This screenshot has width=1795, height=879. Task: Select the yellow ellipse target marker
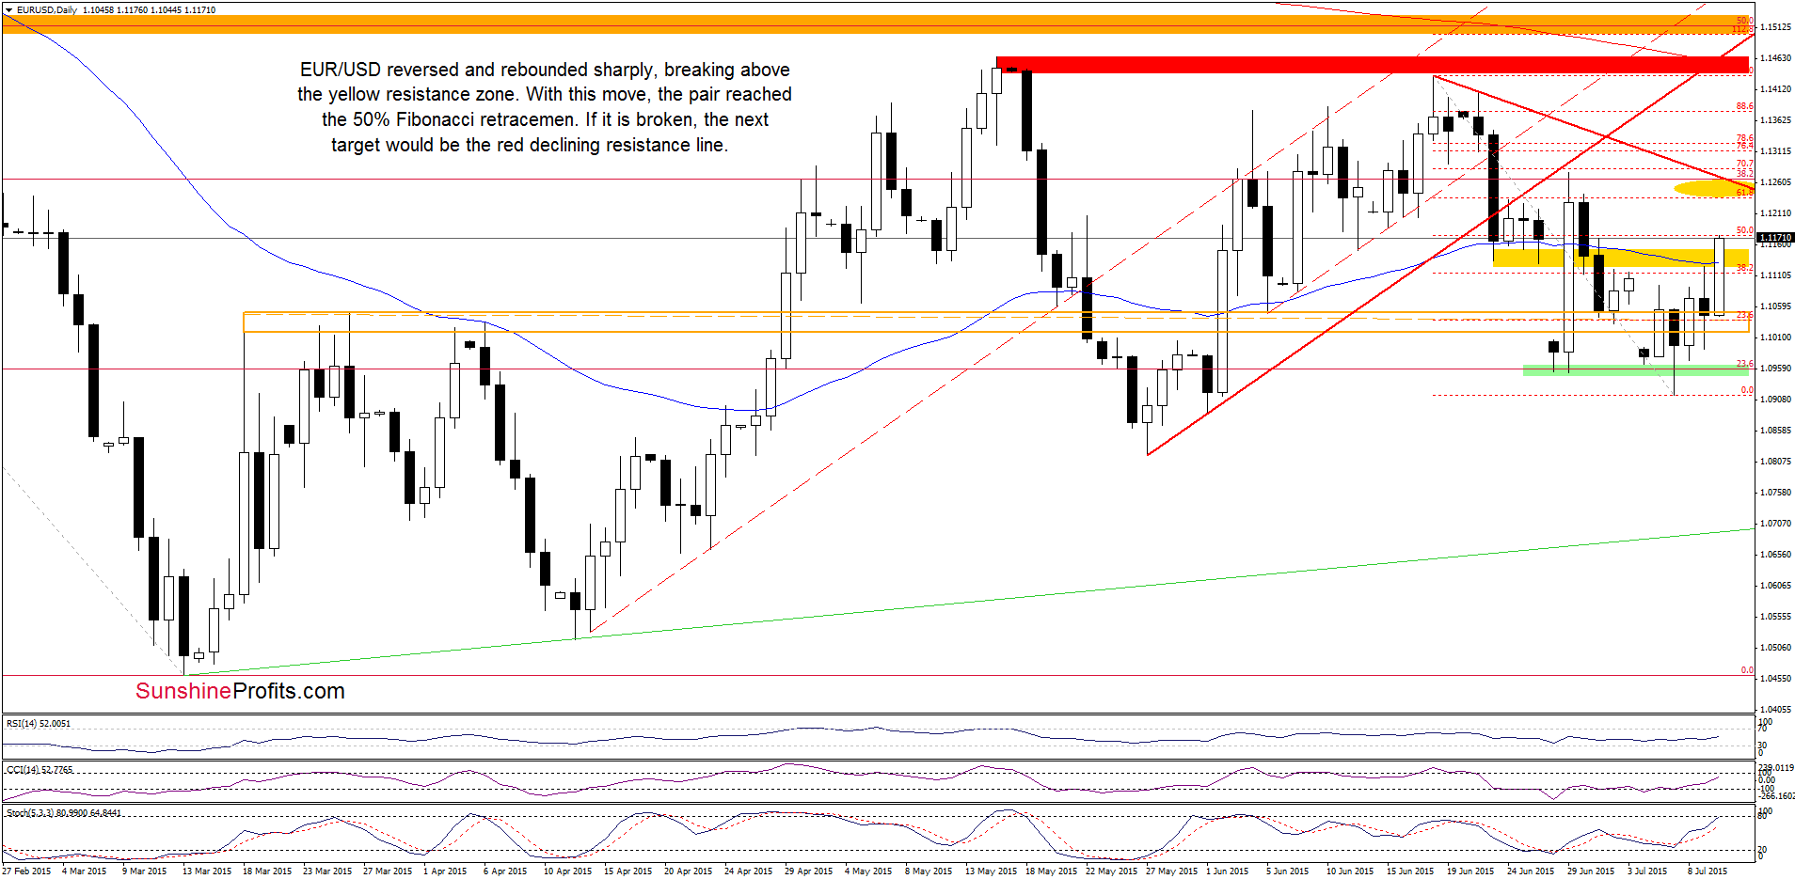tap(1712, 188)
